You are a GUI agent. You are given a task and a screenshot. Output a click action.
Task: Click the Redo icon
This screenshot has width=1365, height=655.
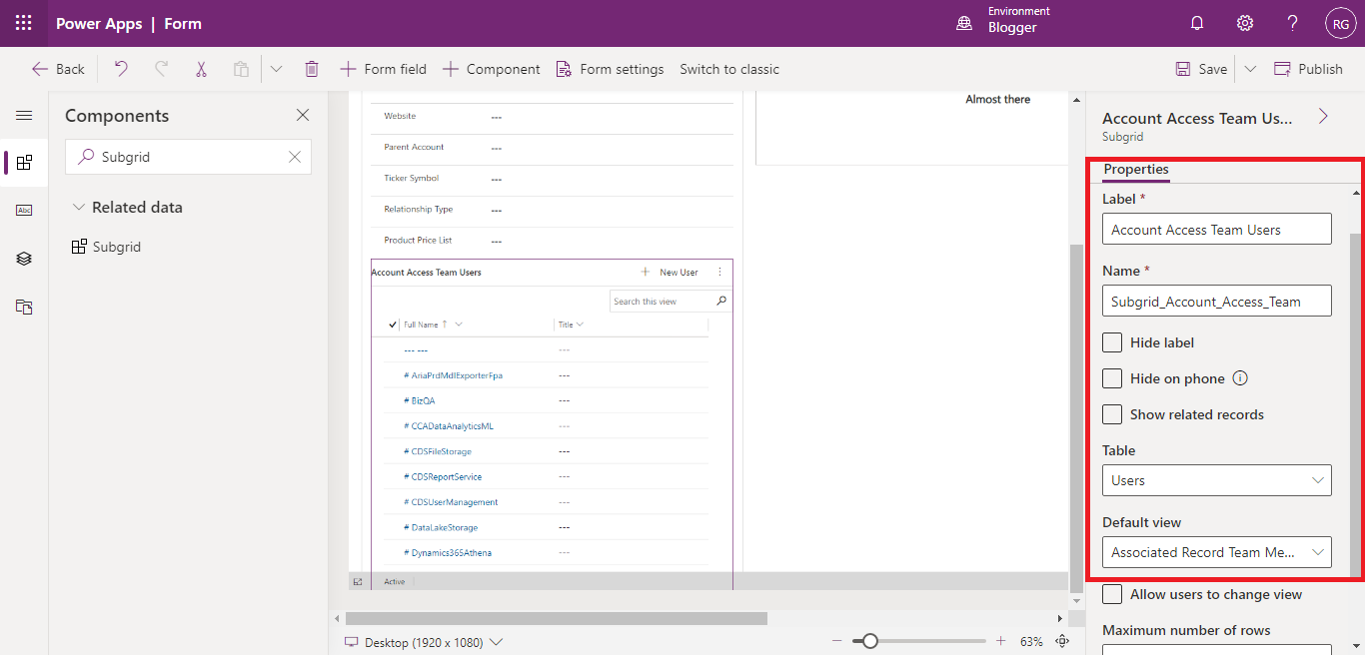coord(161,69)
